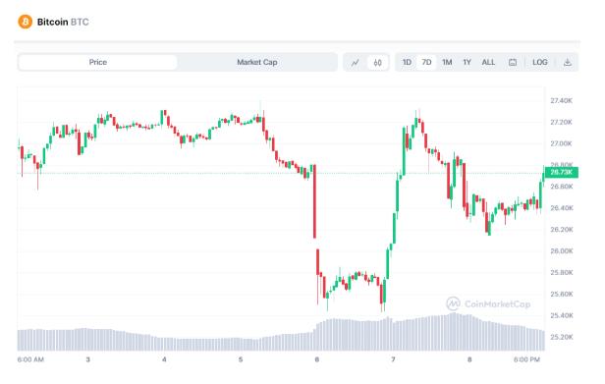
Task: Choose the 7D time range
Action: point(426,63)
